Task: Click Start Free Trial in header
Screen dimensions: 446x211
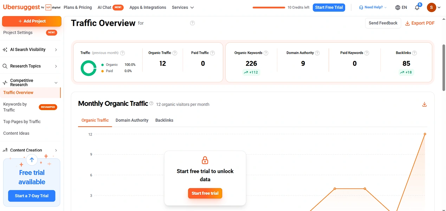Action: [x=329, y=7]
